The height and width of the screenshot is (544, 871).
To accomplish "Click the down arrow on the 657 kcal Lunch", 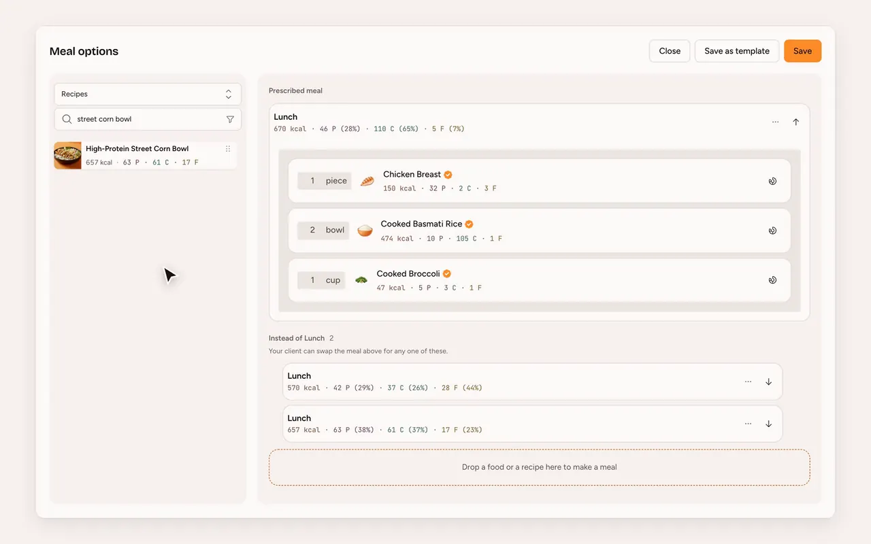I will click(769, 424).
